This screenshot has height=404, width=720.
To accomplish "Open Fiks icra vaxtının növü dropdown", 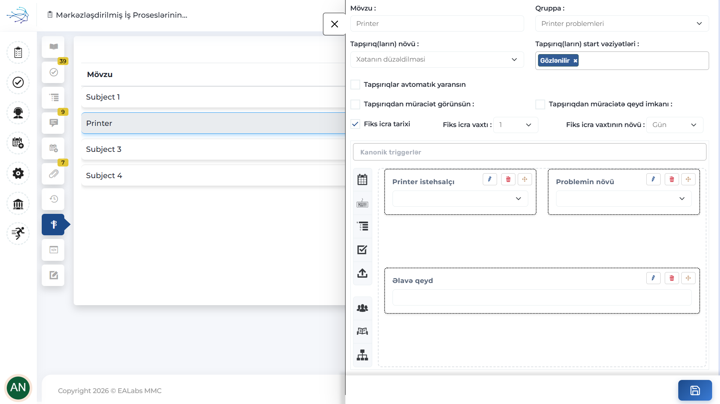I will coord(675,125).
